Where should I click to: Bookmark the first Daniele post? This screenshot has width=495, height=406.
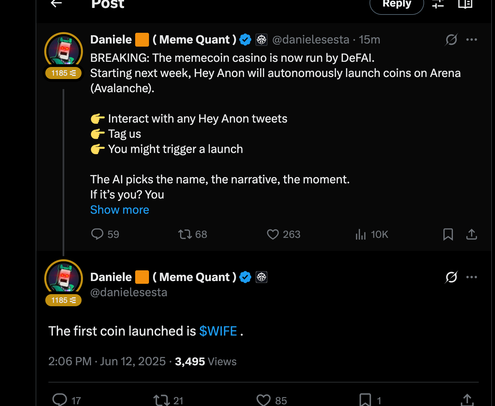click(448, 234)
